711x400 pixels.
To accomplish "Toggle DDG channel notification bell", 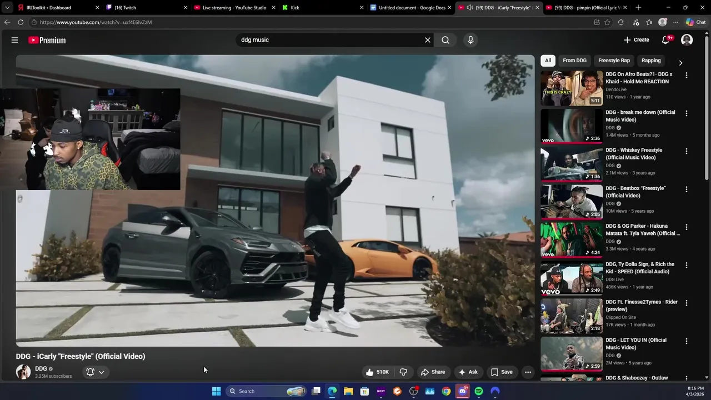I will 90,372.
